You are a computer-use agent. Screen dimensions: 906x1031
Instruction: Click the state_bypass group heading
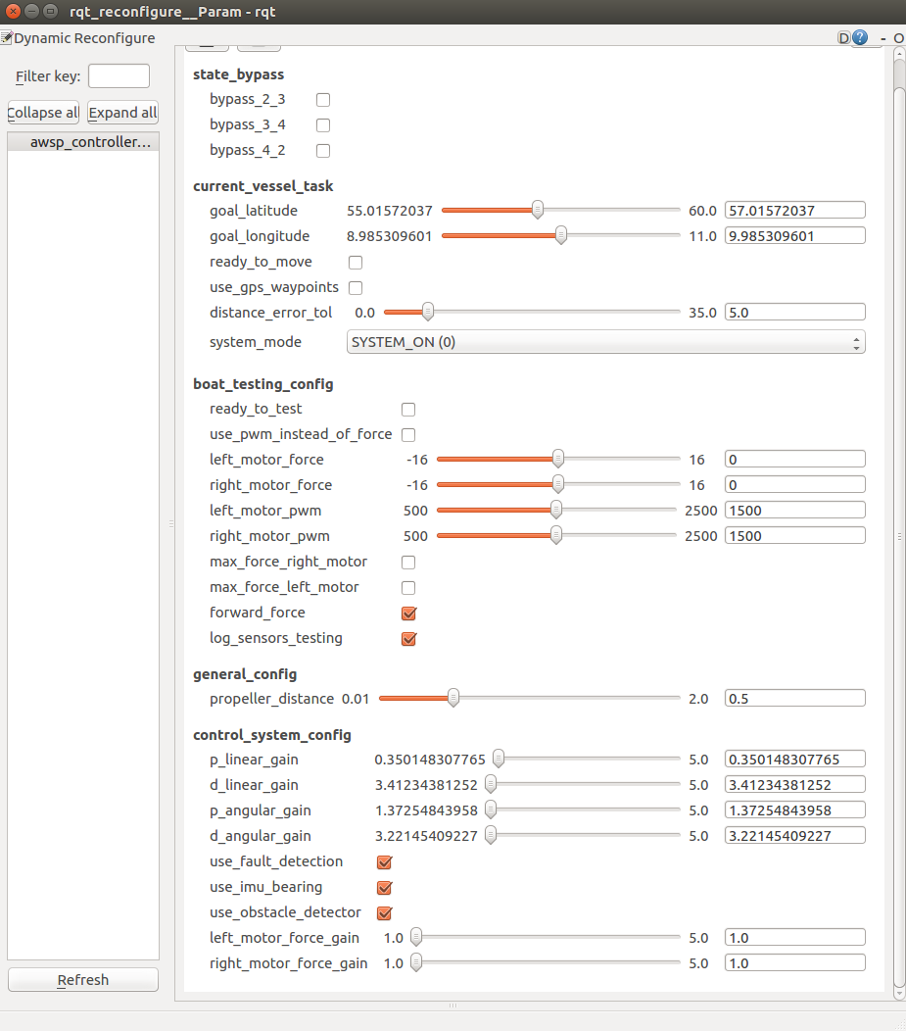tap(238, 74)
